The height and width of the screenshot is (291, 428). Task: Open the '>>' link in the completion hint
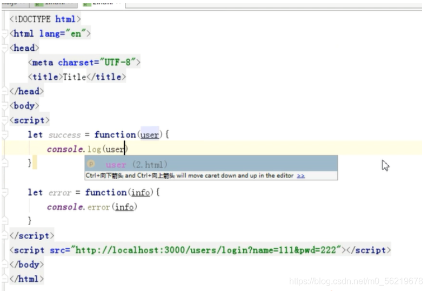point(300,175)
